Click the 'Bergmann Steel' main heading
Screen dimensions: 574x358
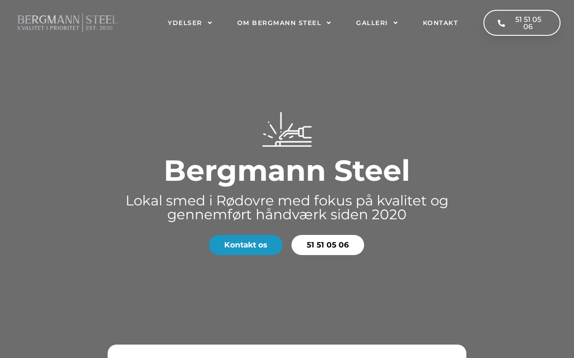coord(287,170)
